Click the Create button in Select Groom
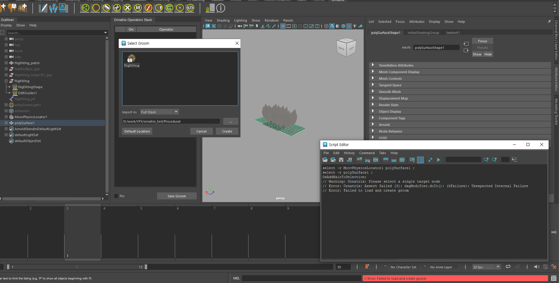The image size is (560, 283). pos(227,131)
